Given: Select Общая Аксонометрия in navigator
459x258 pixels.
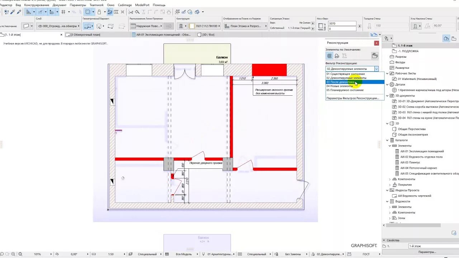Looking at the screenshot, I should click(x=412, y=135).
